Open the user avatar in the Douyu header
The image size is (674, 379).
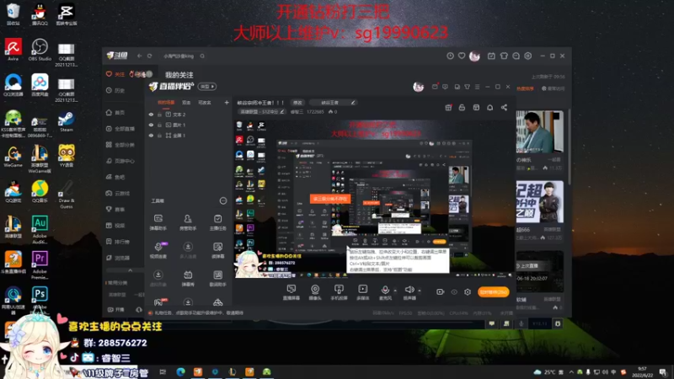474,56
